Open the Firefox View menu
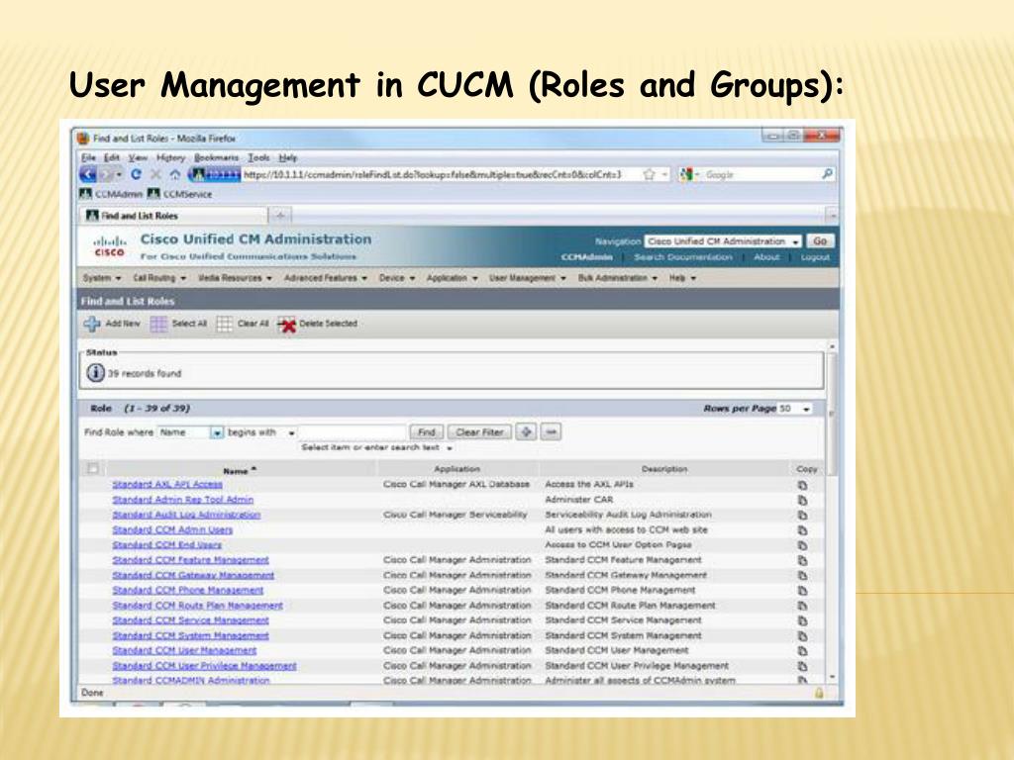This screenshot has width=1014, height=760. coord(138,157)
